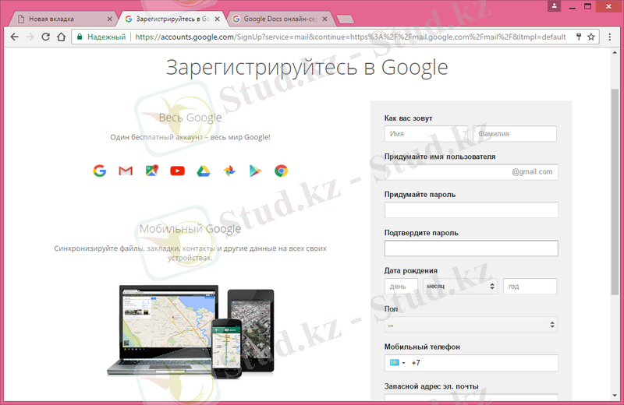Switch to the Зарегистрируйтесь в Google tab

pos(171,19)
